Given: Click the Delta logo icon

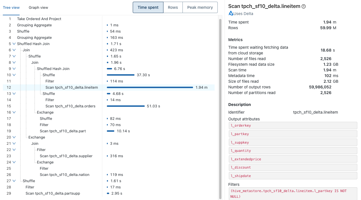Looking at the screenshot, I should 231,13.
